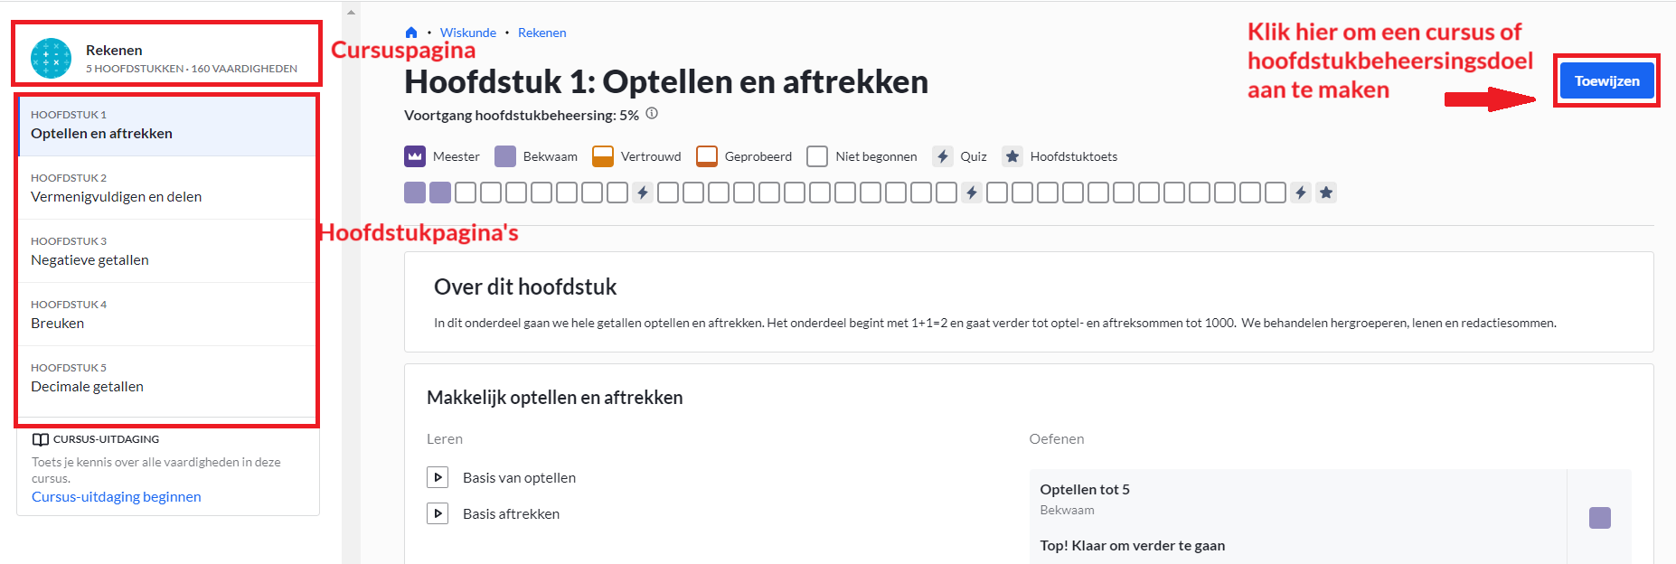Click the last quiz lightning icon in progress bar

click(x=1301, y=193)
